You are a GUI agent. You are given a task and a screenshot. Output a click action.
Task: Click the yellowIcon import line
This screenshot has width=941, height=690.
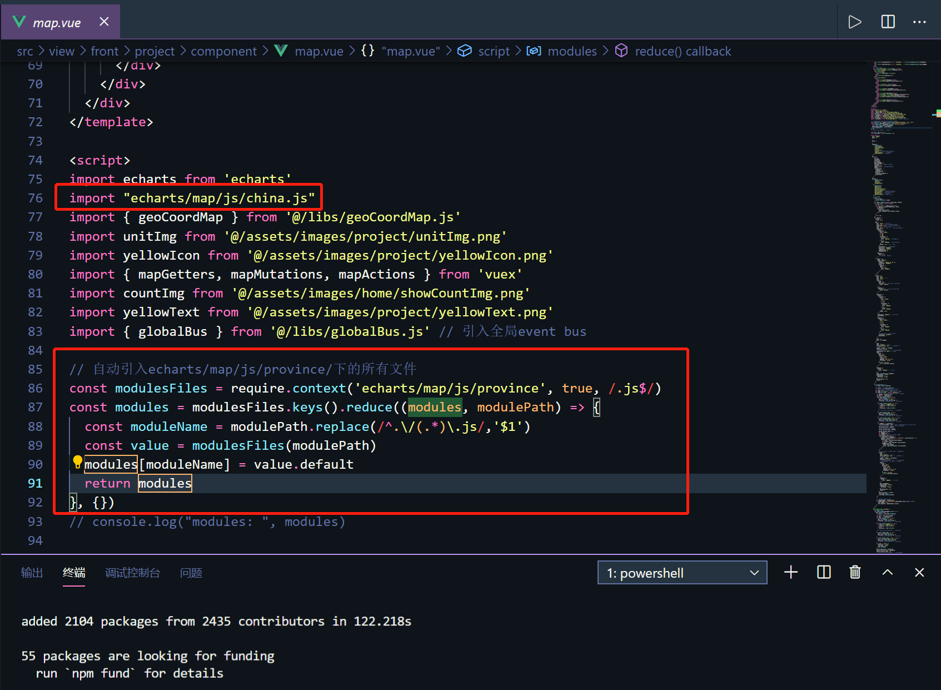pos(311,255)
